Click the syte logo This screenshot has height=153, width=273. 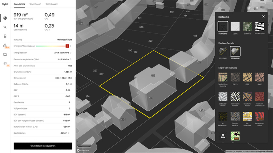(x=5, y=4)
